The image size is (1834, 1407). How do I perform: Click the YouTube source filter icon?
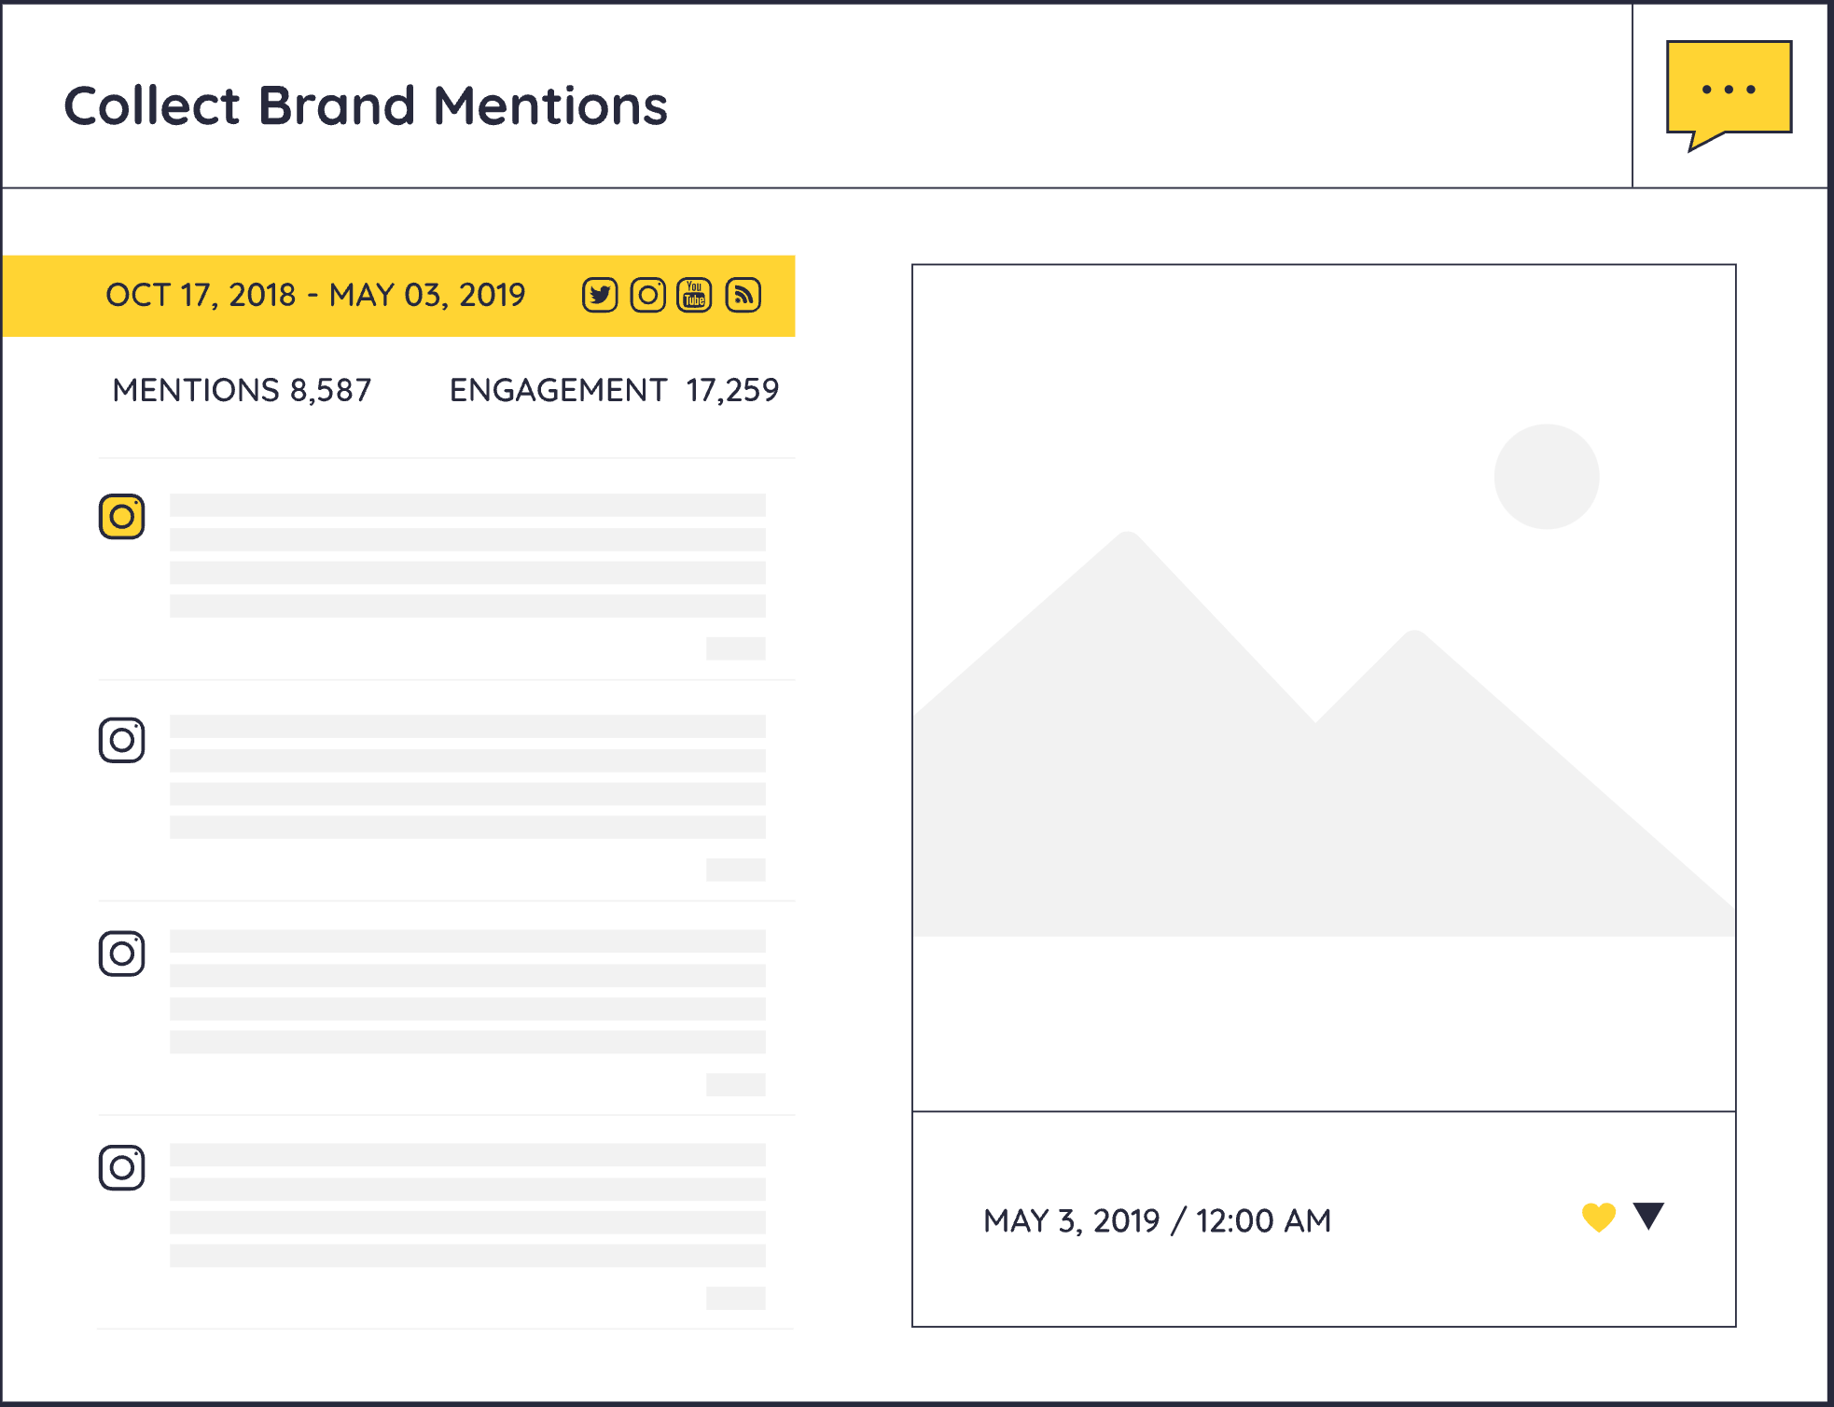[x=694, y=295]
